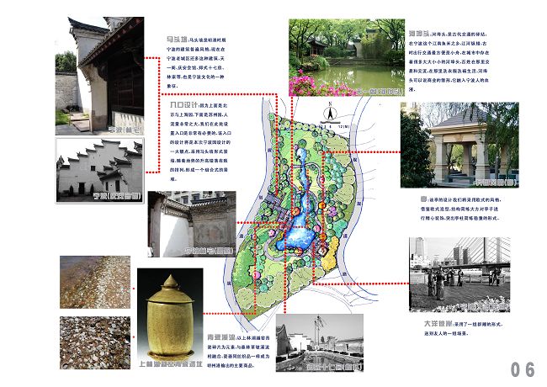Click the 大洋彼岸 caption heading

pyautogui.click(x=431, y=322)
